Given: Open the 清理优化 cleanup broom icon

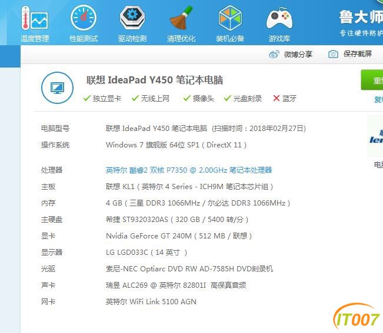Looking at the screenshot, I should tap(181, 23).
